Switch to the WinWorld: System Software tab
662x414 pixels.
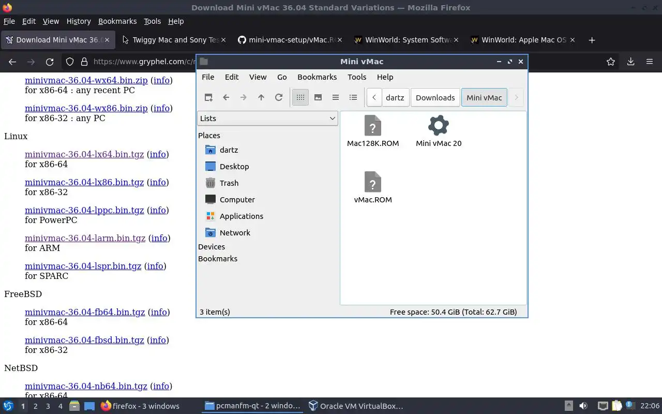click(x=408, y=40)
